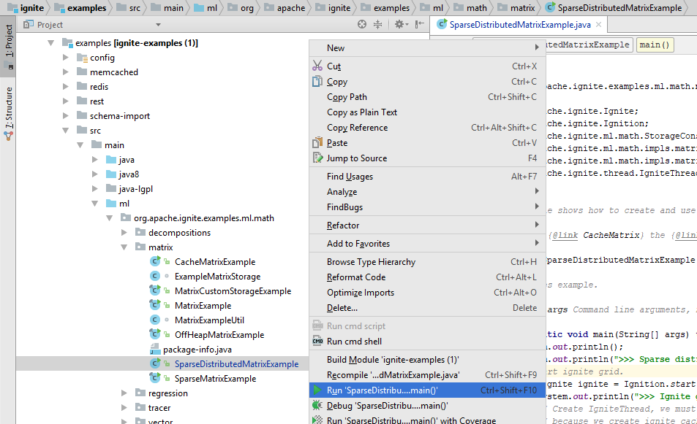Click the java8 source folder icon
The image size is (697, 424).
coord(111,174)
